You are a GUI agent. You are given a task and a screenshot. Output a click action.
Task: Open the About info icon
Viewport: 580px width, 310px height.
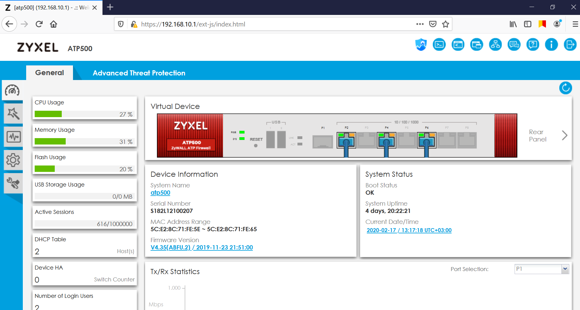[551, 45]
